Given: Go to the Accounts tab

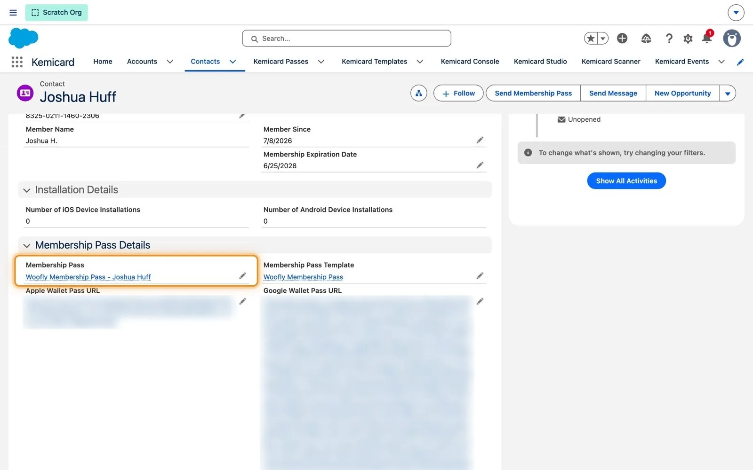Looking at the screenshot, I should coord(142,62).
